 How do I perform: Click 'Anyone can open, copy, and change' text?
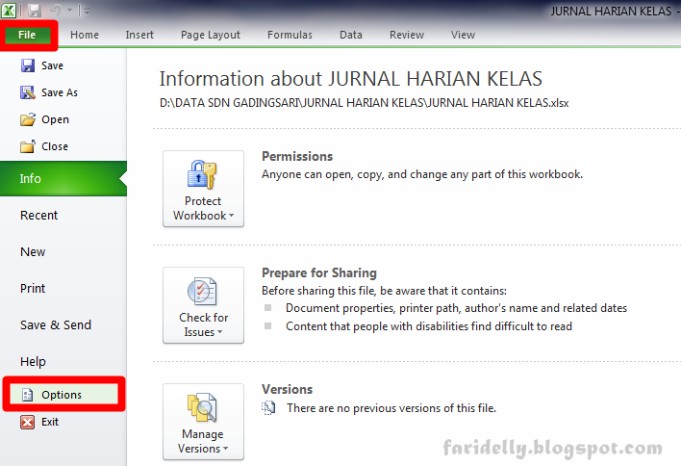pyautogui.click(x=422, y=174)
